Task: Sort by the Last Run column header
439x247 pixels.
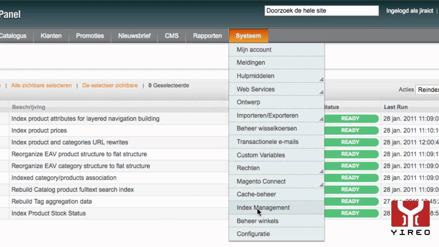Action: [395, 107]
